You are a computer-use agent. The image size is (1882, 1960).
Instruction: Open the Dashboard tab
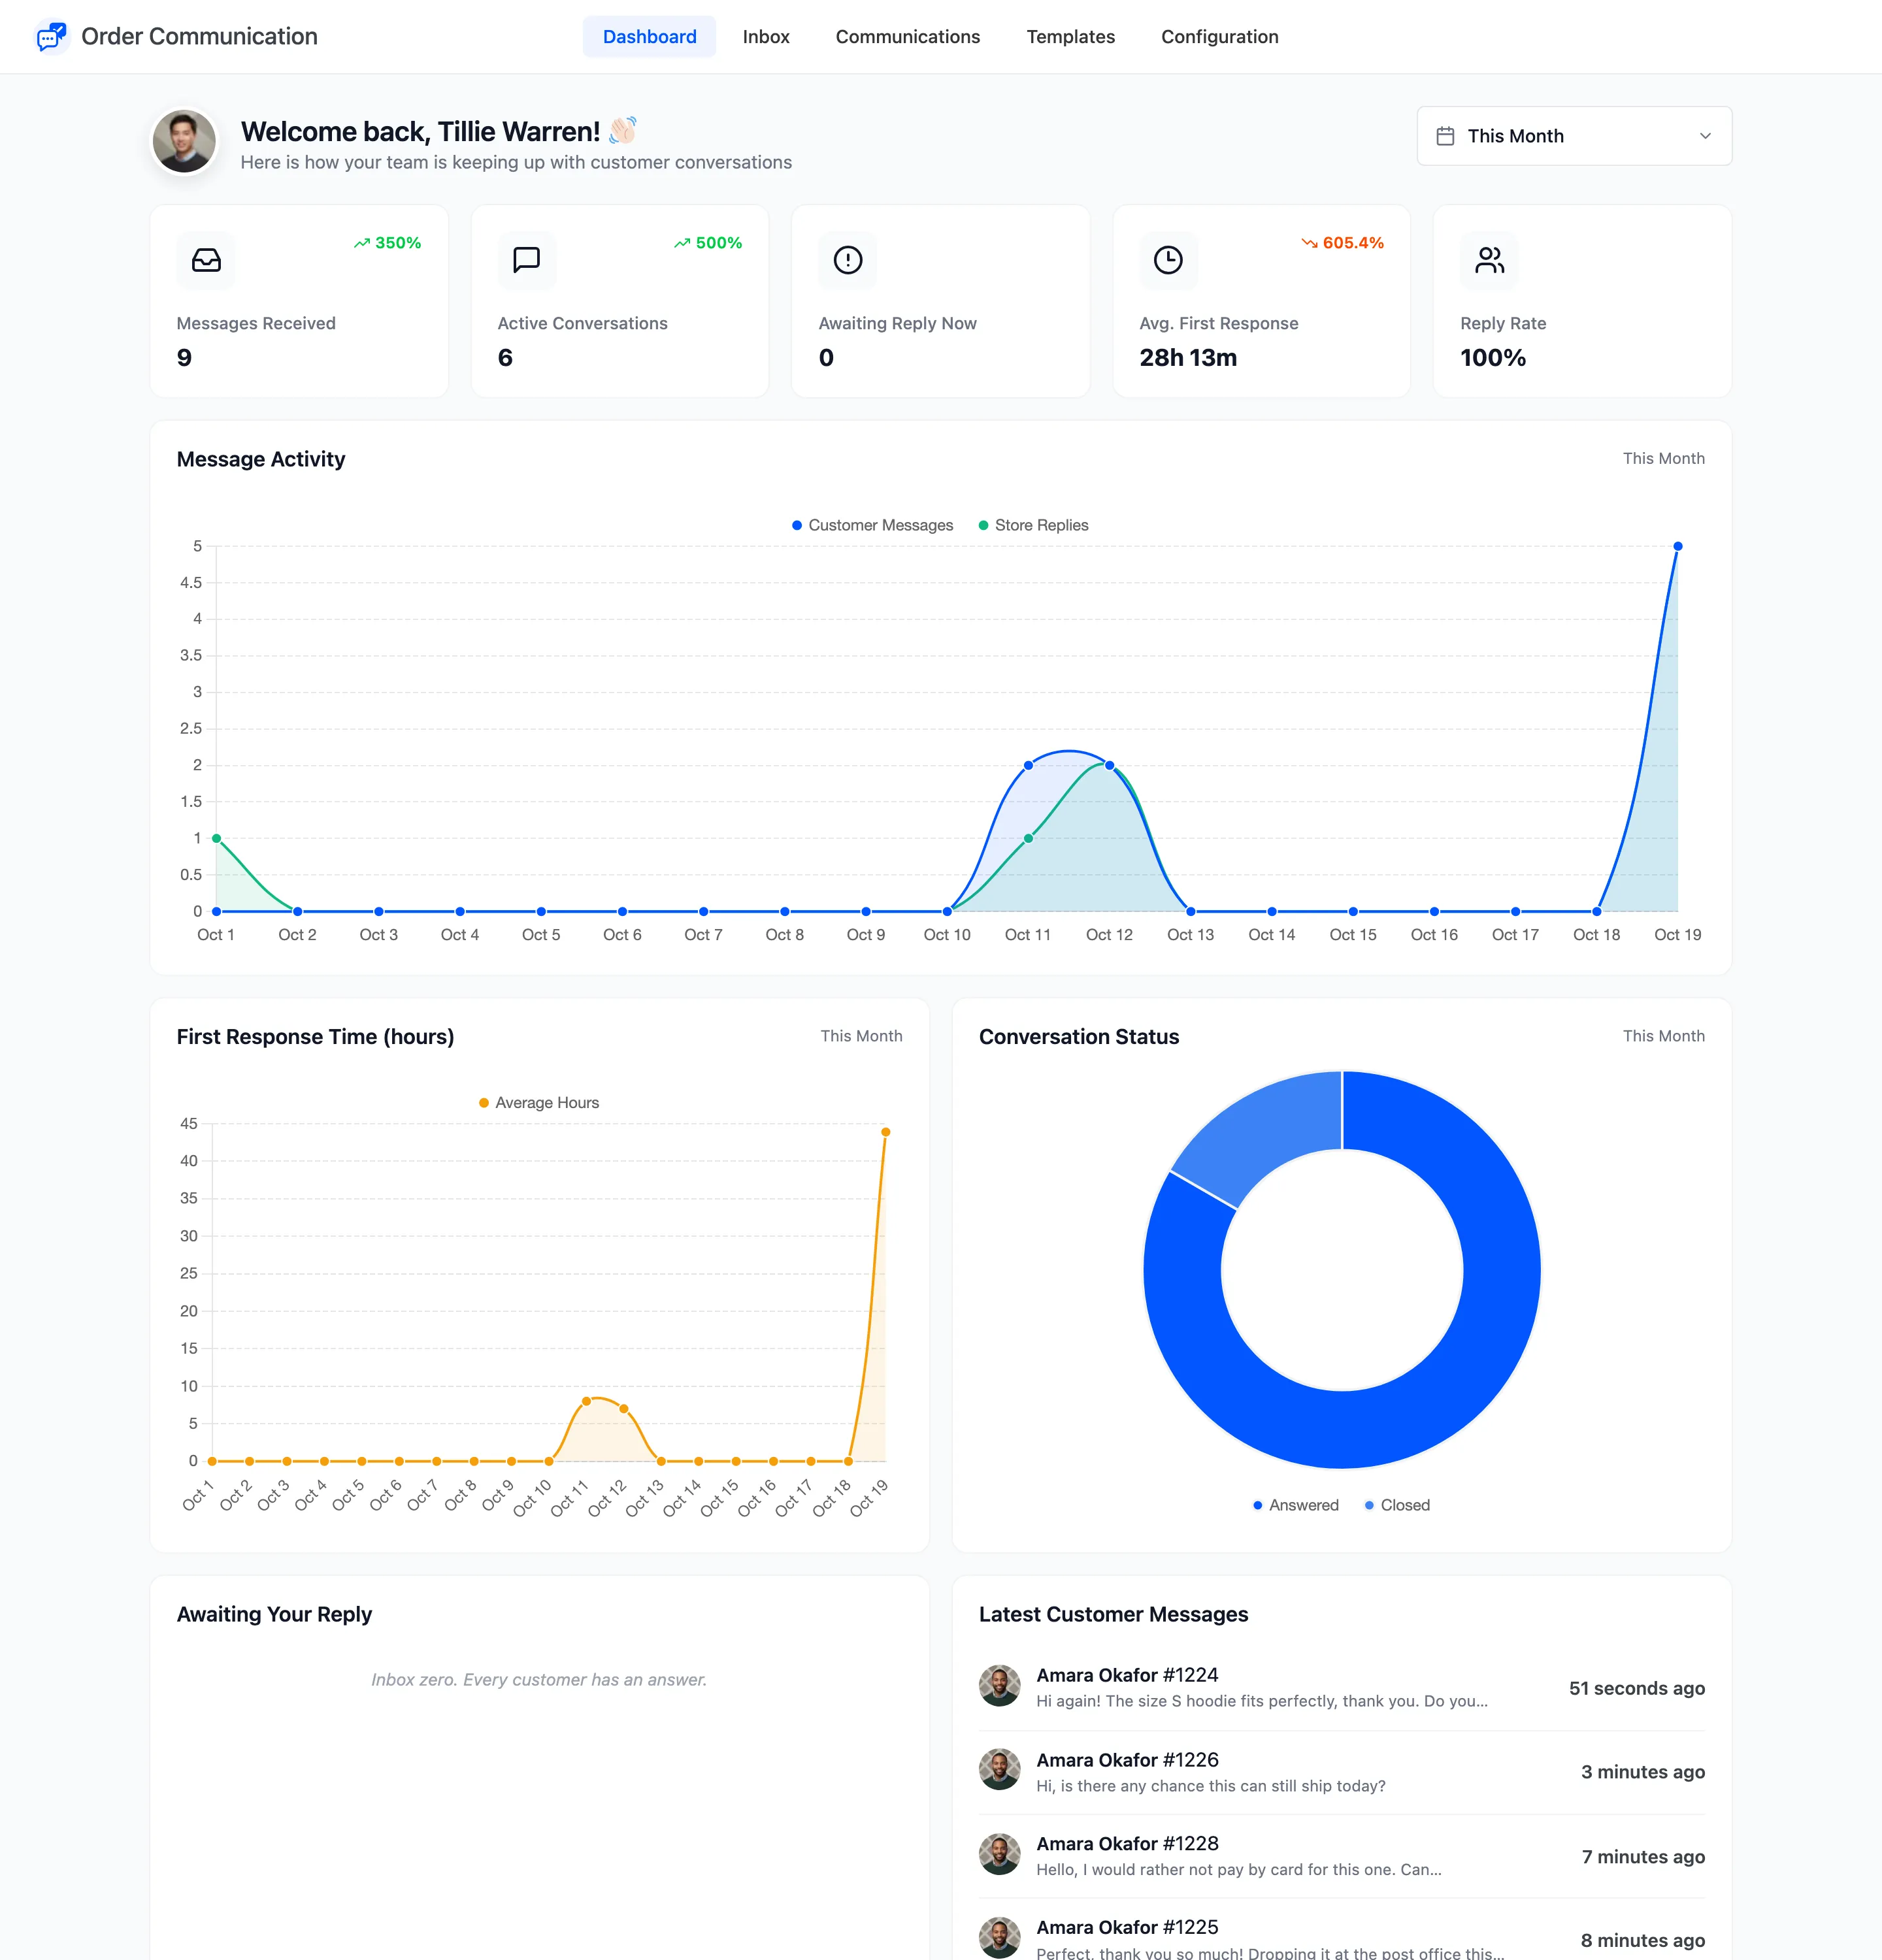point(649,37)
